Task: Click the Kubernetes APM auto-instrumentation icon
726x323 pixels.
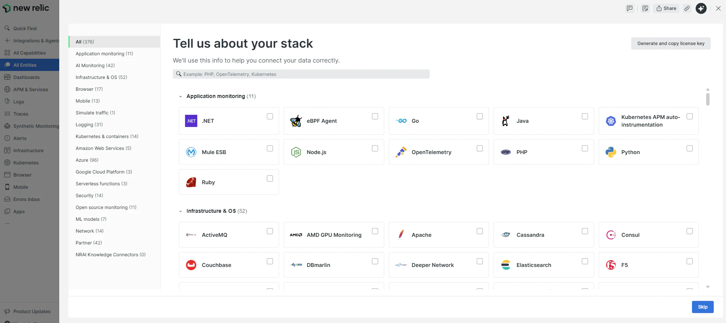Action: click(611, 121)
